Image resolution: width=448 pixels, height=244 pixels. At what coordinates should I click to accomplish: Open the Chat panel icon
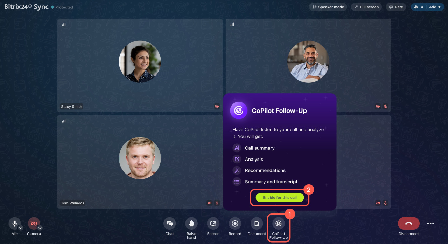coord(169,223)
